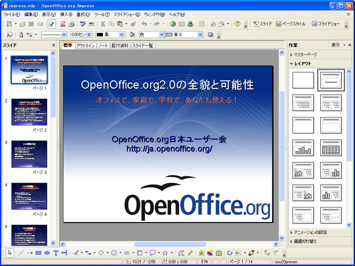The height and width of the screenshot is (266, 355).
Task: Open the 表示 menu in task pane
Action: coord(338,45)
